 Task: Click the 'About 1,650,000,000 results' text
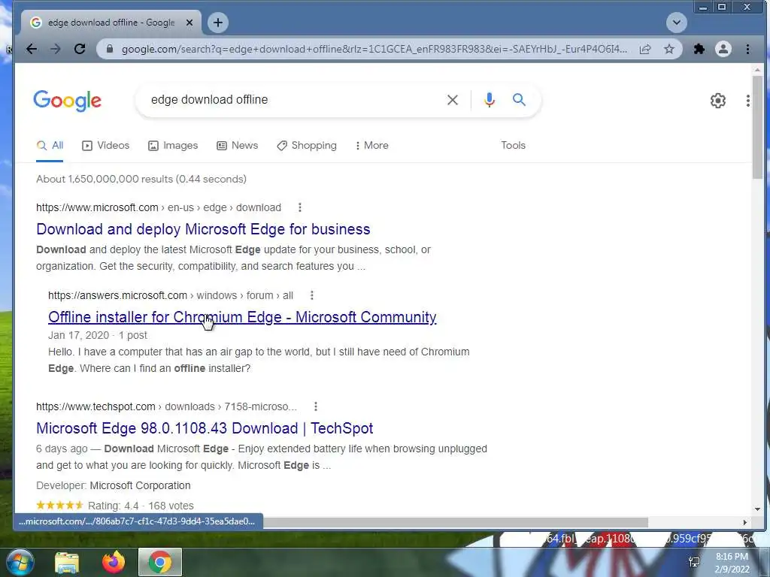point(141,179)
